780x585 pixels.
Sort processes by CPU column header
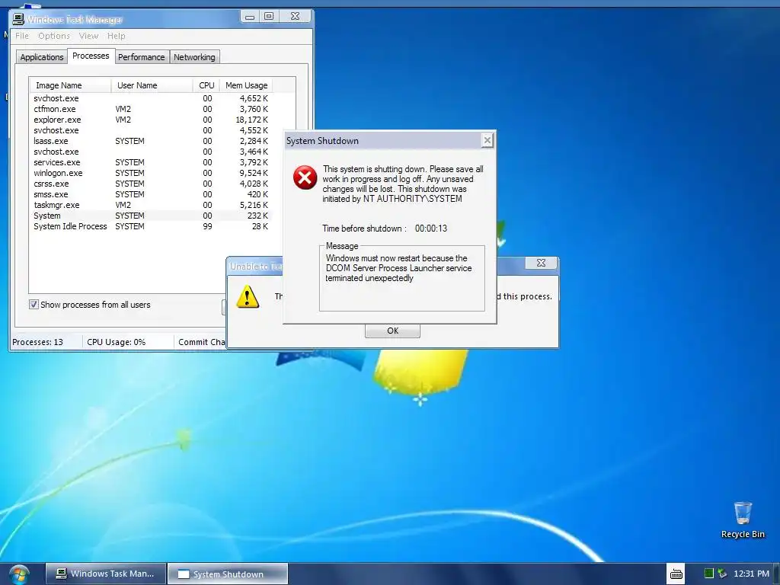206,85
